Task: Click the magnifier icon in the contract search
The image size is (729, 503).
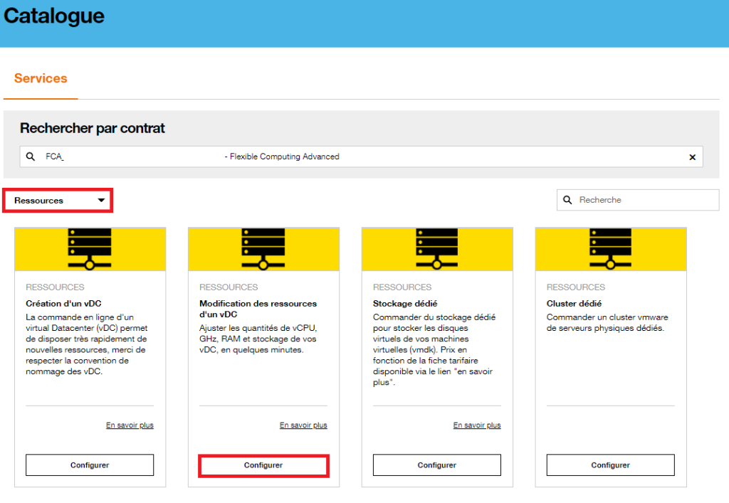Action: 30,157
